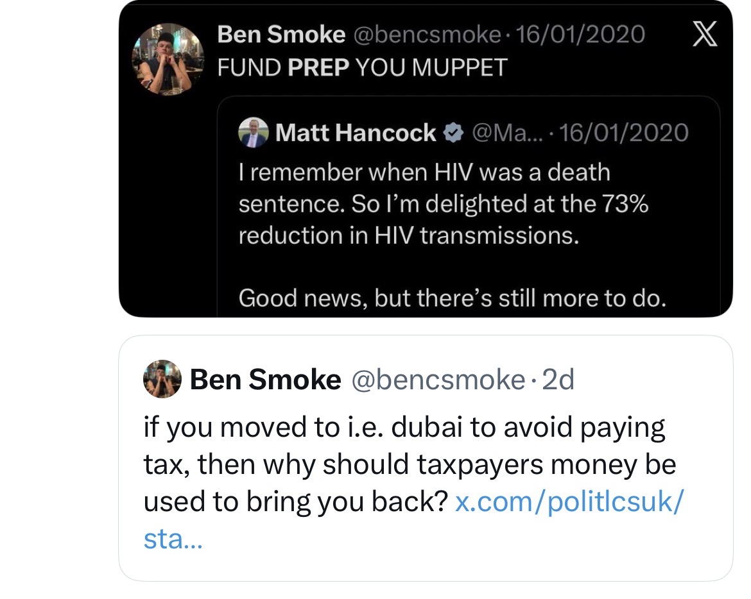Click Matt Hancock's verified checkmark badge
Viewport: 751px width, 599px height.
[454, 133]
